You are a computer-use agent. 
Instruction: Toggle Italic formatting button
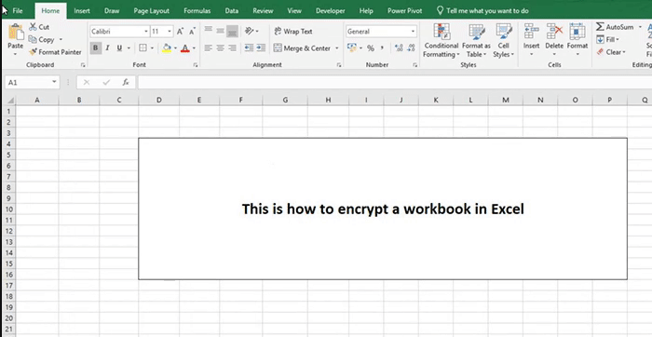pyautogui.click(x=107, y=48)
